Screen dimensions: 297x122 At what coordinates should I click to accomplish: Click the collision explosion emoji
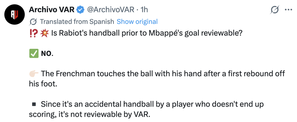(43, 34)
